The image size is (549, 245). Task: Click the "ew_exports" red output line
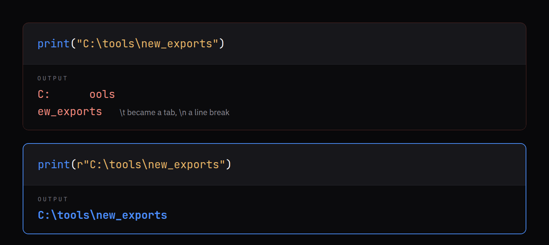(70, 112)
